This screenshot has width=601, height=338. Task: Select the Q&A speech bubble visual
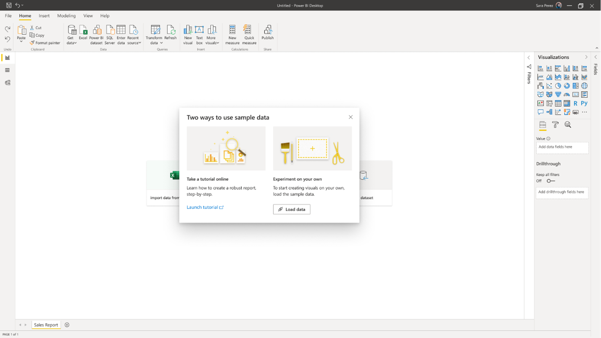540,112
